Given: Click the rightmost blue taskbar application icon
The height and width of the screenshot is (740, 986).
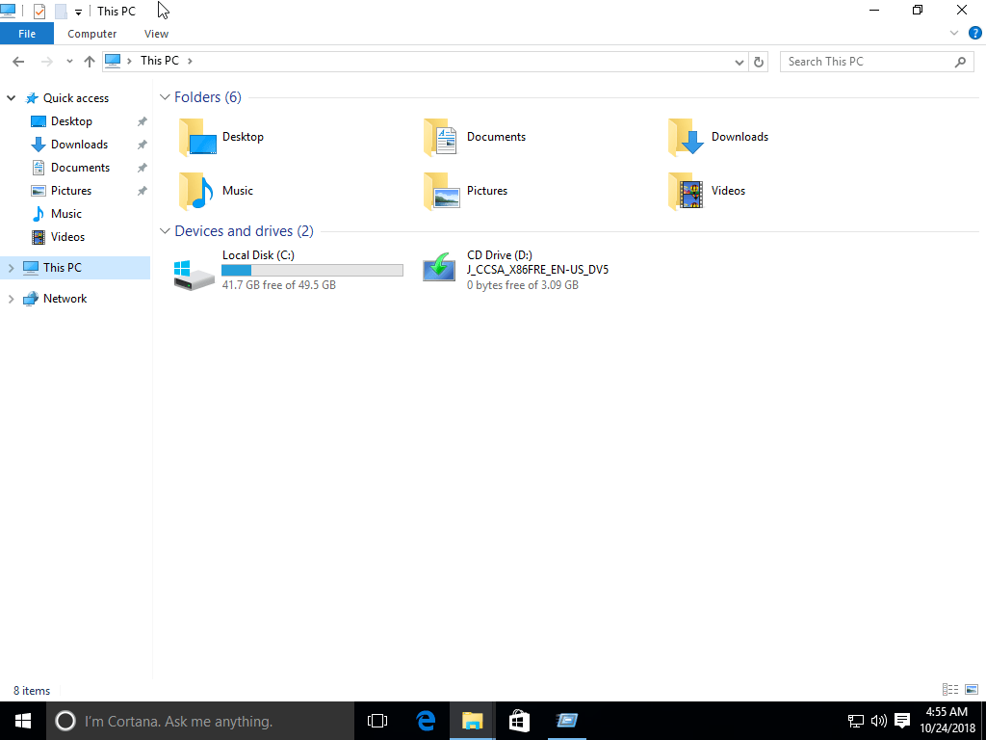Looking at the screenshot, I should [x=566, y=721].
